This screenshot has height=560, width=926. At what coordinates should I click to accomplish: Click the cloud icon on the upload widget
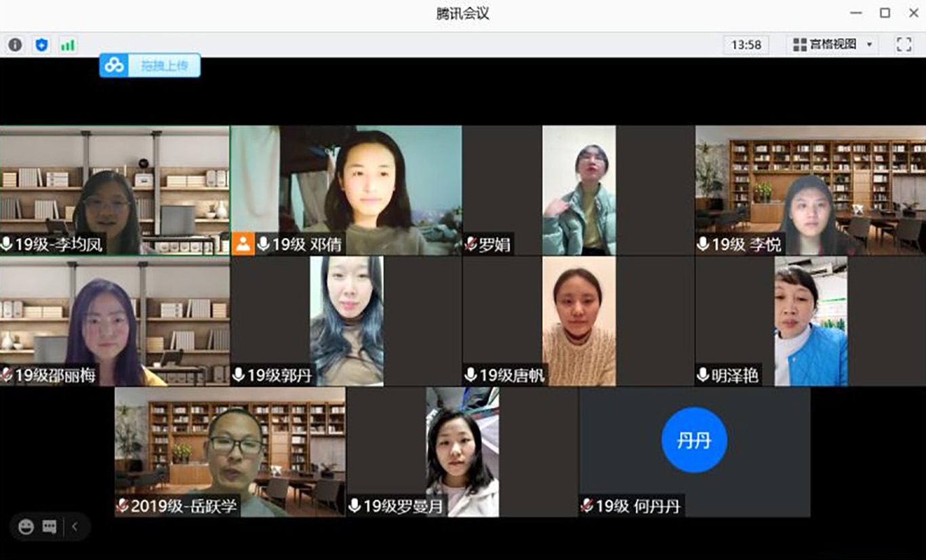pyautogui.click(x=115, y=65)
